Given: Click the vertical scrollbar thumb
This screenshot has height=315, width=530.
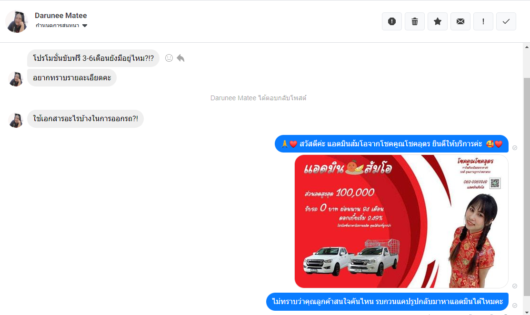Looking at the screenshot, I should point(527,187).
